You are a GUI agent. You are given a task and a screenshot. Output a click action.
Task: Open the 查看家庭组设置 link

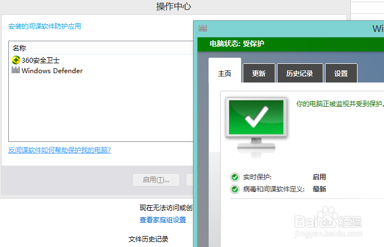tap(163, 220)
